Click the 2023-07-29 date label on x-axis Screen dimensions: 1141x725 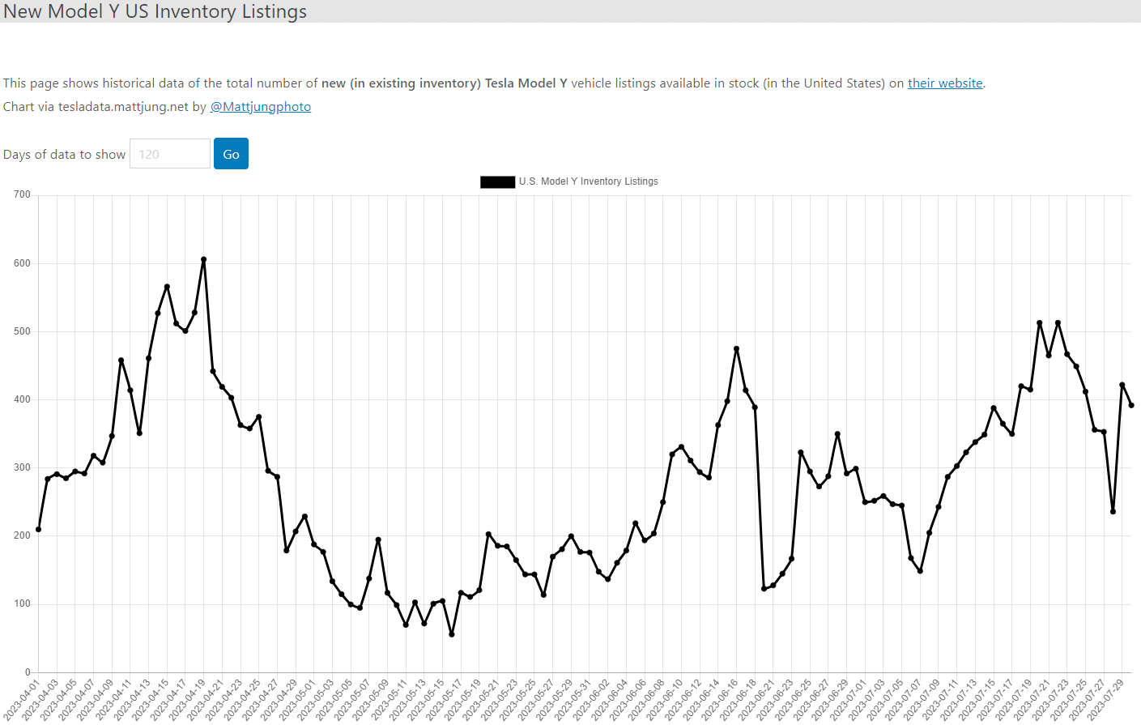click(1105, 700)
